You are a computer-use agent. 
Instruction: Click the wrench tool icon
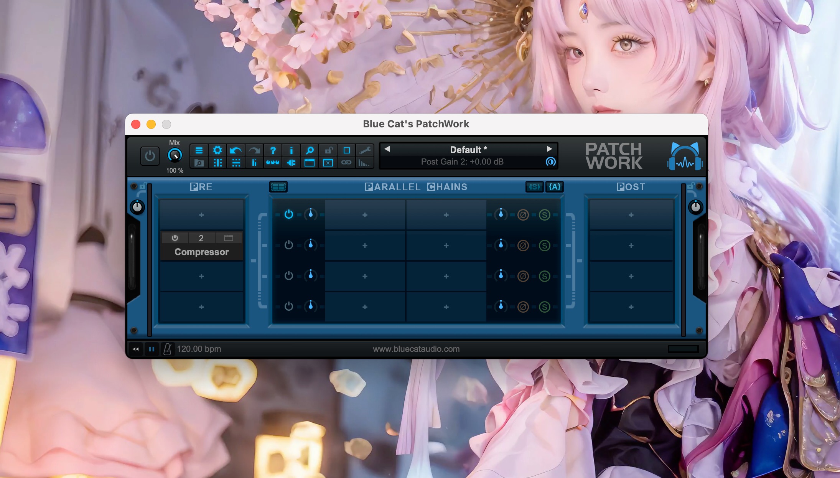[365, 150]
